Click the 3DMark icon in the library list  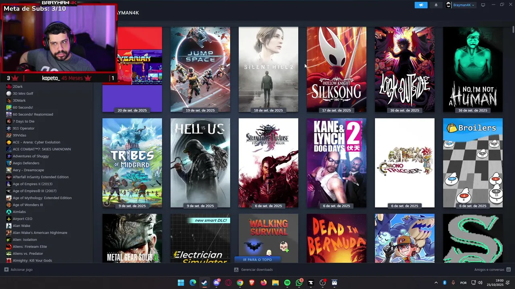[x=9, y=100]
